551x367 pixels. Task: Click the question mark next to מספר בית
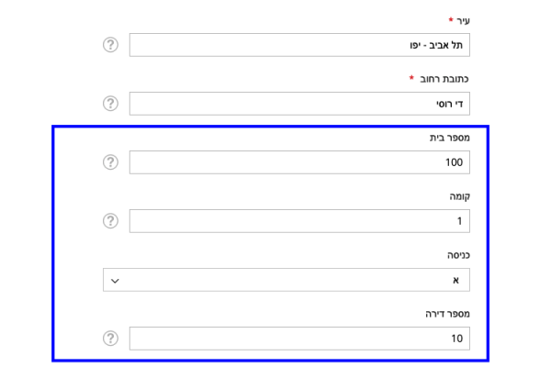(x=110, y=162)
